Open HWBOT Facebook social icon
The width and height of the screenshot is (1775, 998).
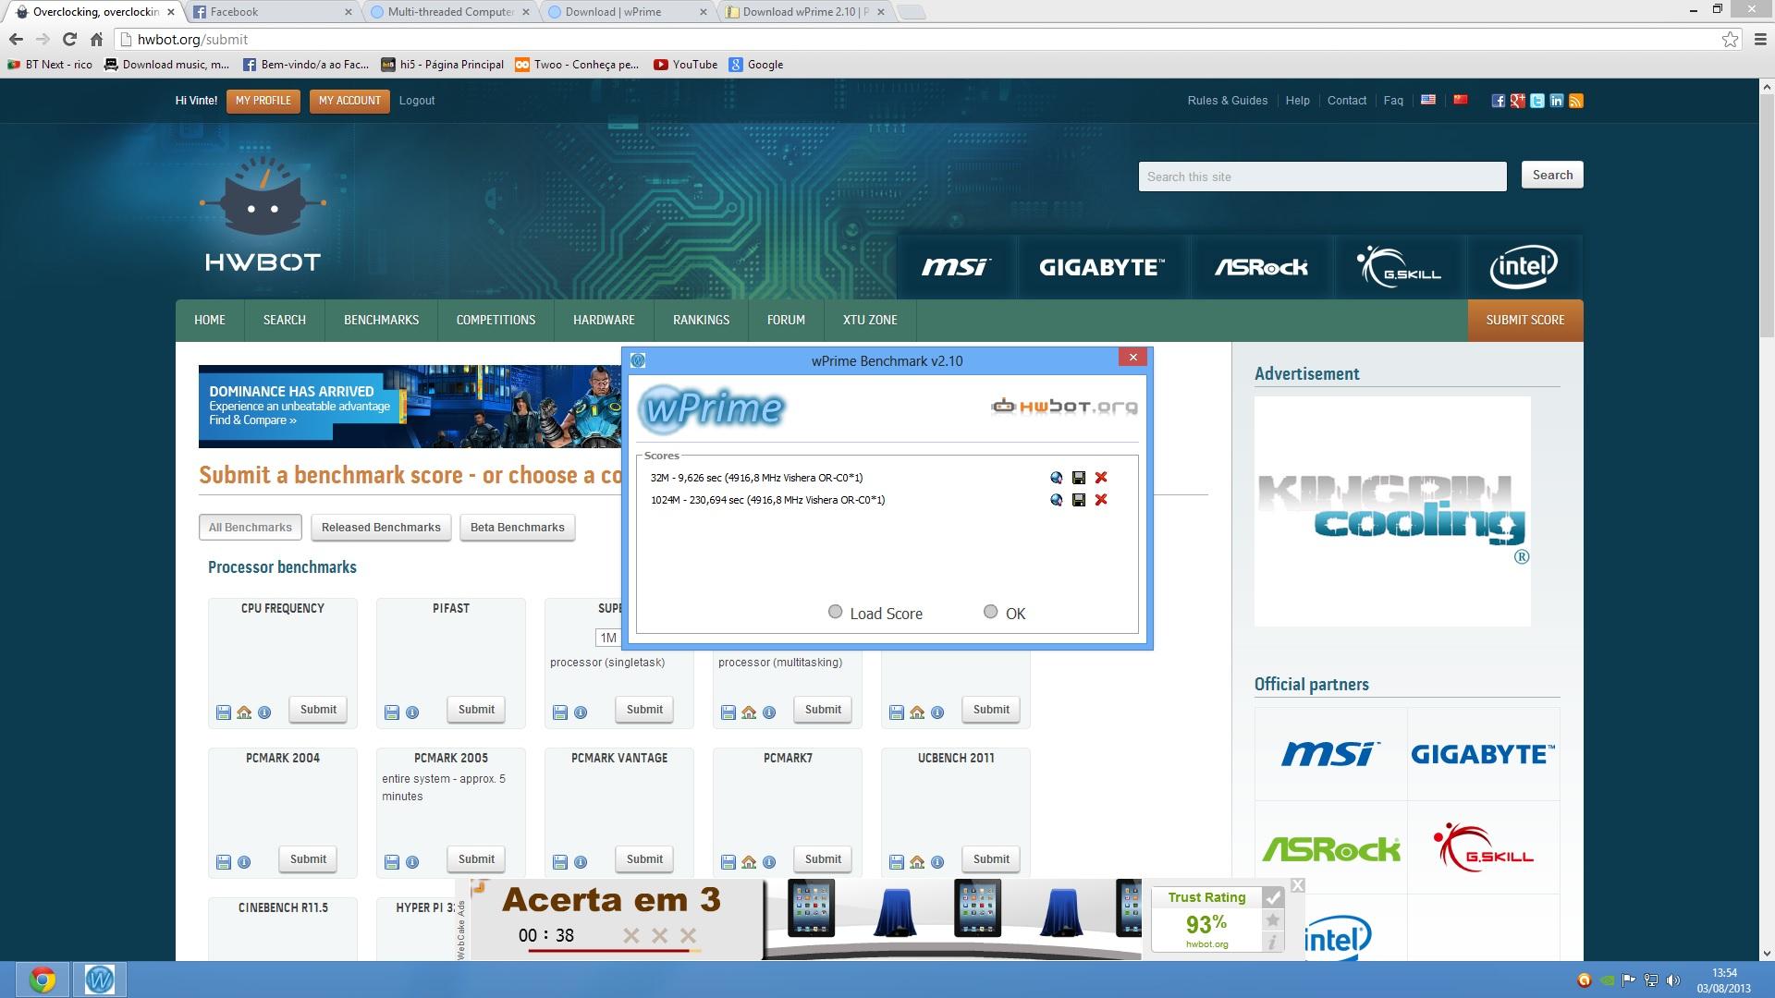tap(1498, 101)
